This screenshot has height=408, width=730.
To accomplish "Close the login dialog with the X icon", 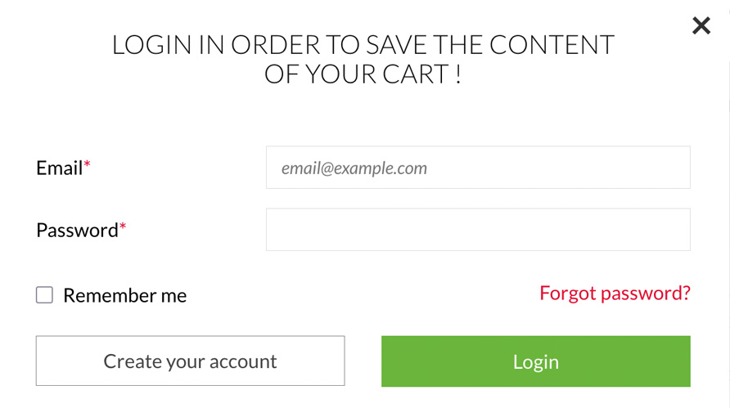I will [701, 25].
